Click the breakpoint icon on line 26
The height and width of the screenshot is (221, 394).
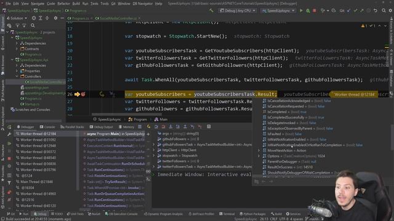83,94
